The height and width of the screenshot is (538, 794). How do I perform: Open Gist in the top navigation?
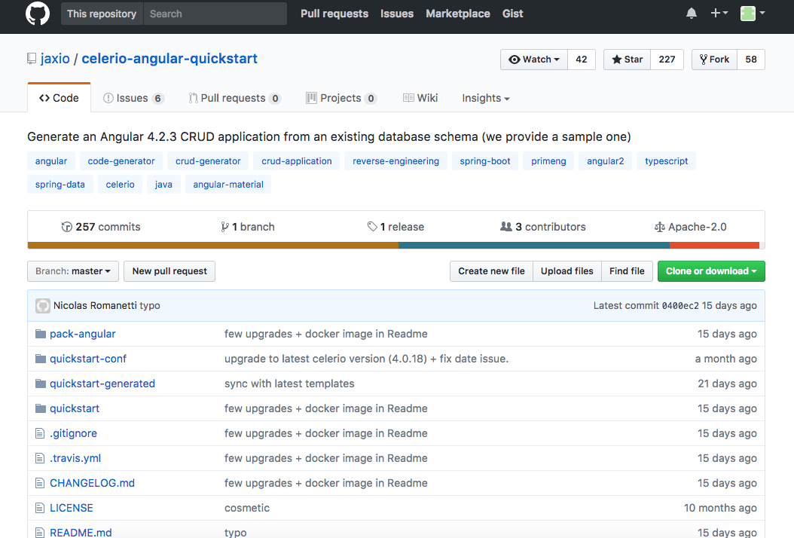click(x=512, y=14)
